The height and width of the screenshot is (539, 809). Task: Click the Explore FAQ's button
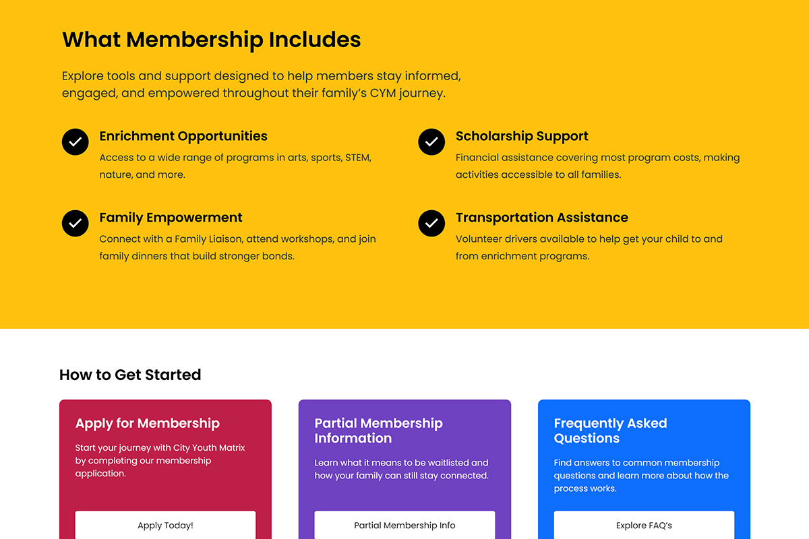click(x=644, y=525)
